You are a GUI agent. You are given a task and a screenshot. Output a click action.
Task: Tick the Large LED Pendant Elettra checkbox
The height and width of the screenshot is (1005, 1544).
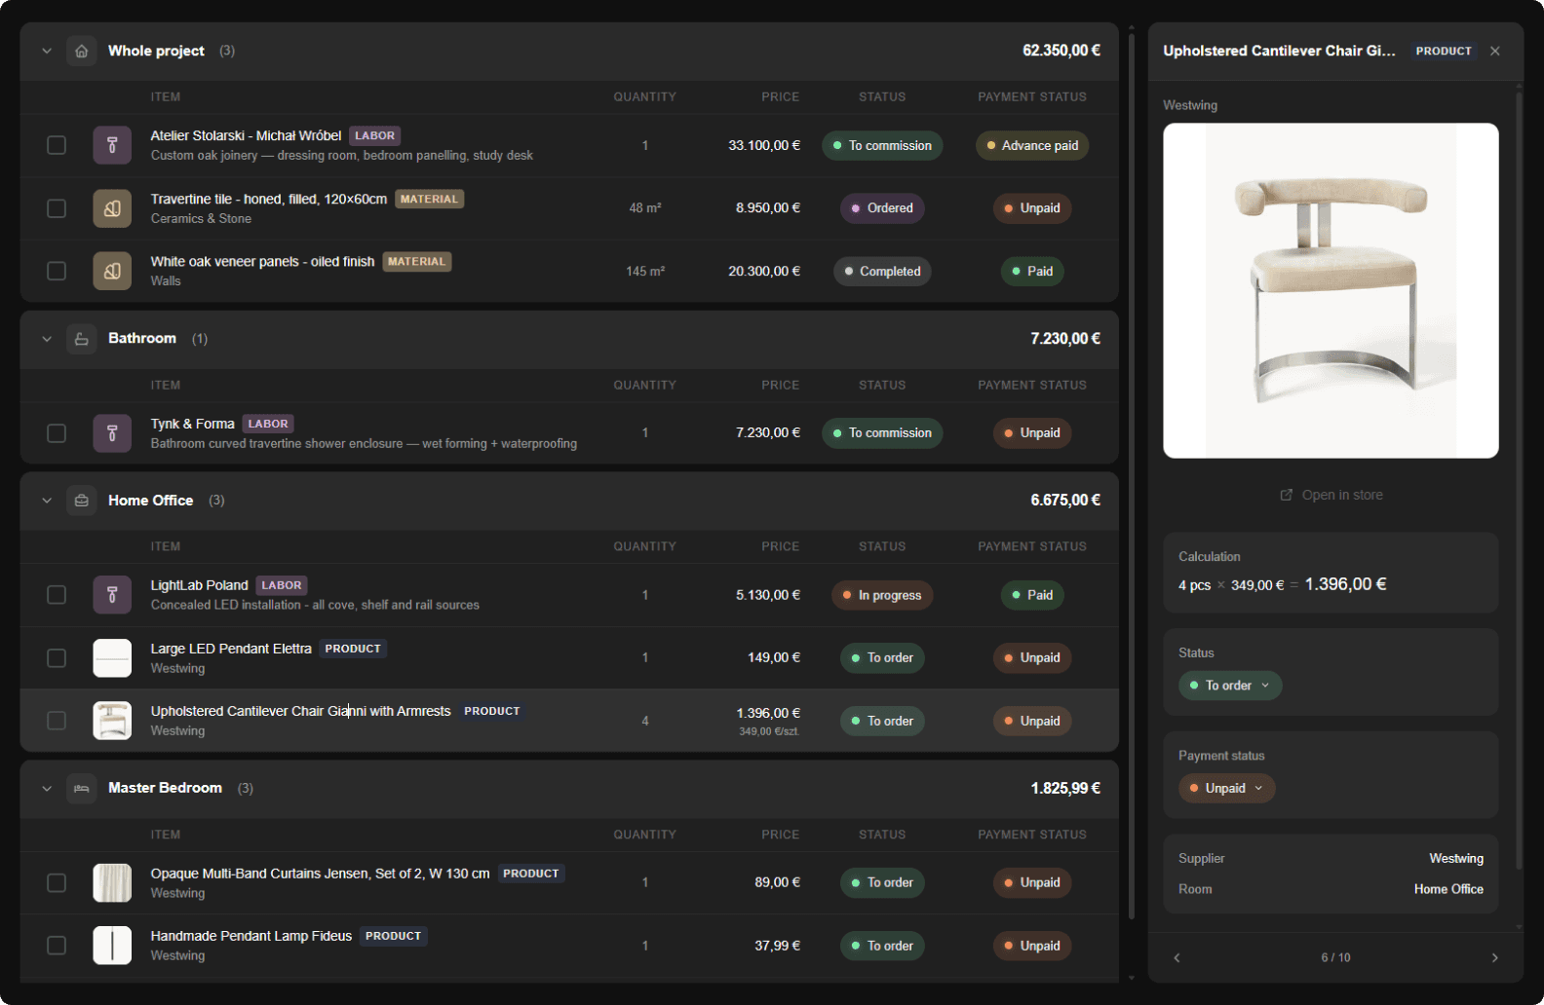click(57, 658)
